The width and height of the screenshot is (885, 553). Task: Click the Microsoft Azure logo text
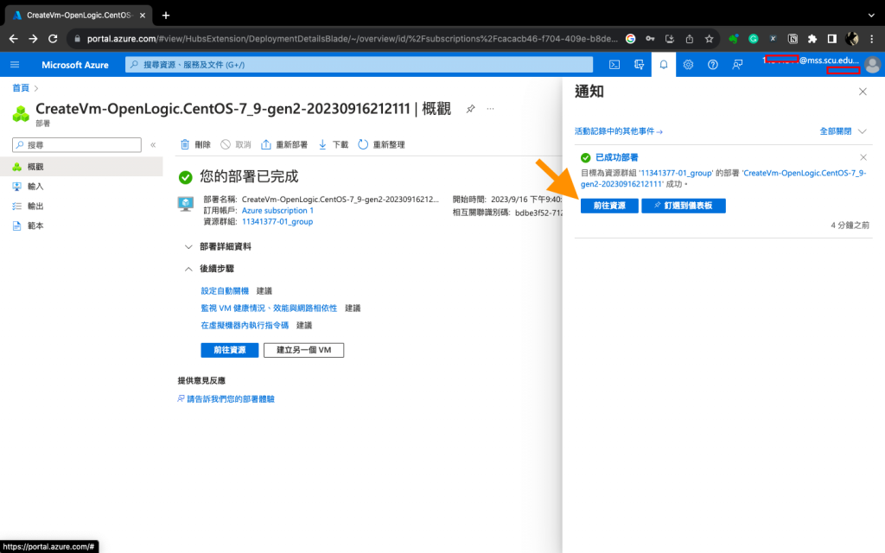tap(75, 65)
